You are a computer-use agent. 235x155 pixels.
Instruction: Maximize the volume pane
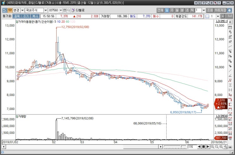pyautogui.click(x=223, y=116)
